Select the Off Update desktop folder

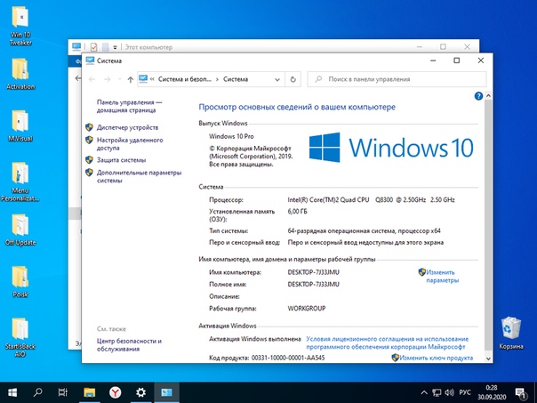coord(20,230)
